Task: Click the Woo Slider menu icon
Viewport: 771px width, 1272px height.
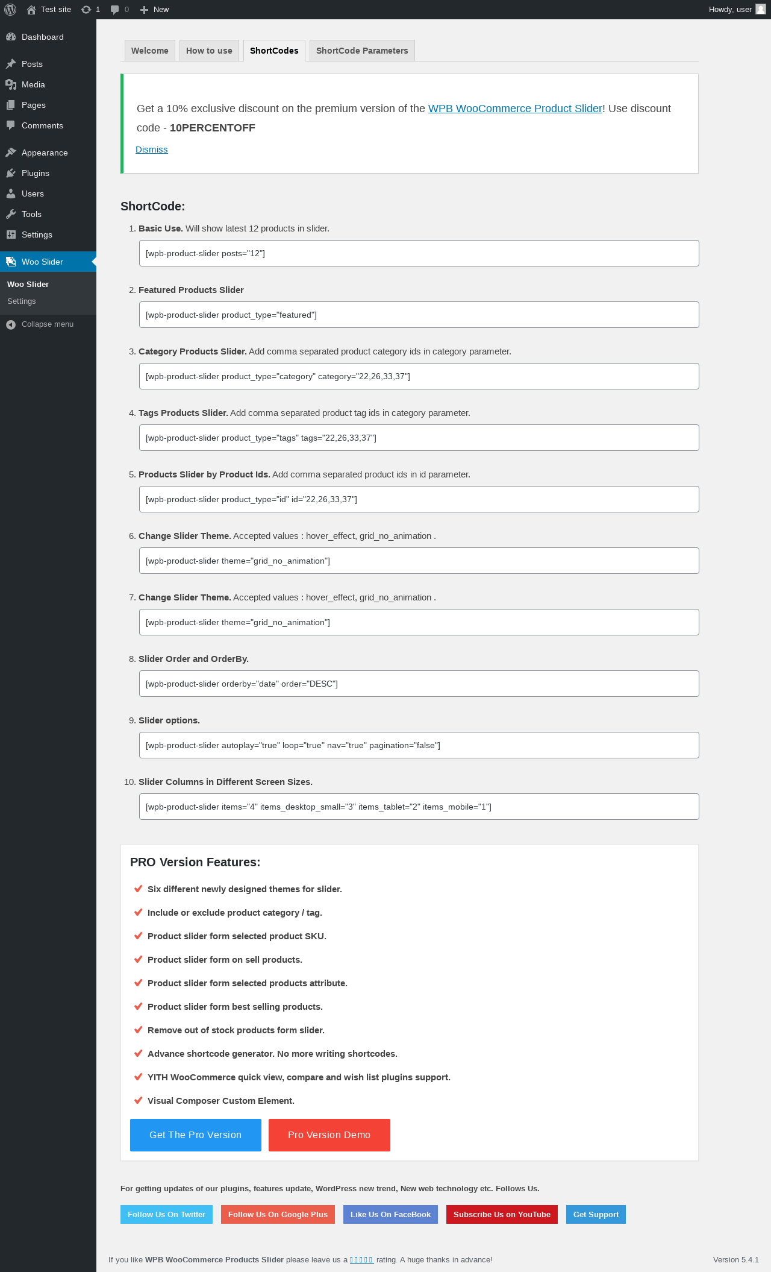Action: click(11, 262)
